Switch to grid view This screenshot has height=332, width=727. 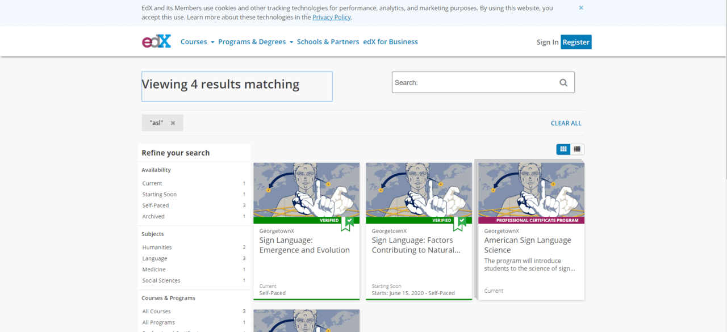tap(563, 149)
